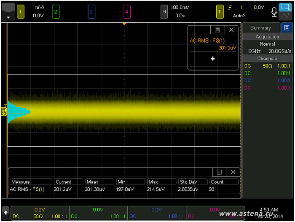Click the Min value 197.0uV
The height and width of the screenshot is (222, 295).
pyautogui.click(x=125, y=189)
